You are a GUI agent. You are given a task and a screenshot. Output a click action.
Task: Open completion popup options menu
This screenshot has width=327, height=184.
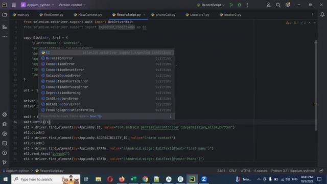pos(171,116)
